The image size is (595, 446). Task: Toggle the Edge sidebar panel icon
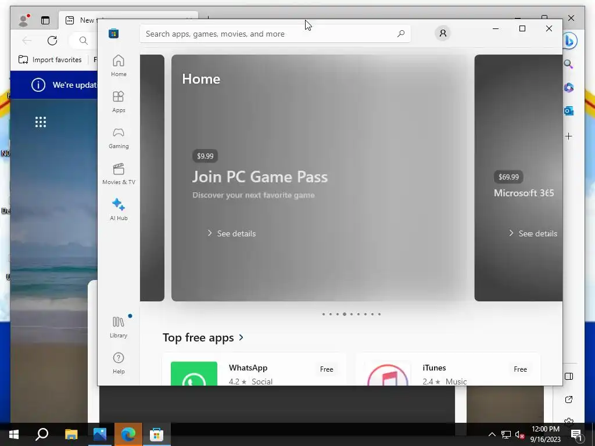pyautogui.click(x=569, y=376)
